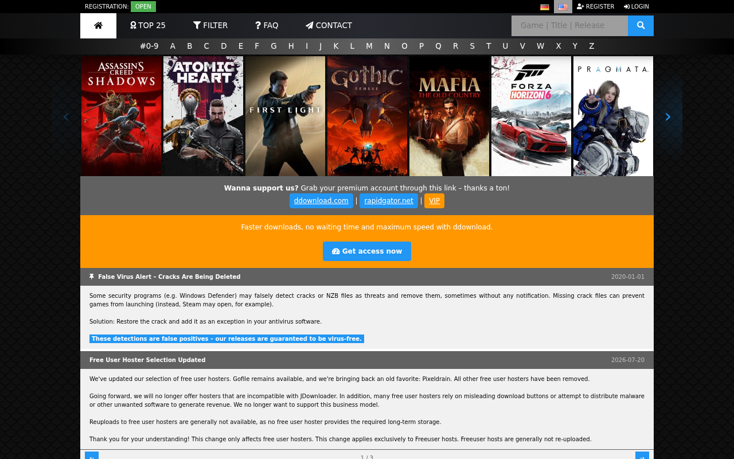
Task: Click the green OPEN registration badge
Action: pos(143,7)
